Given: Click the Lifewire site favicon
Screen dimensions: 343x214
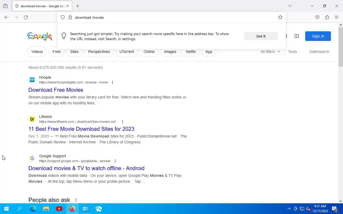Looking at the screenshot, I should (32, 119).
